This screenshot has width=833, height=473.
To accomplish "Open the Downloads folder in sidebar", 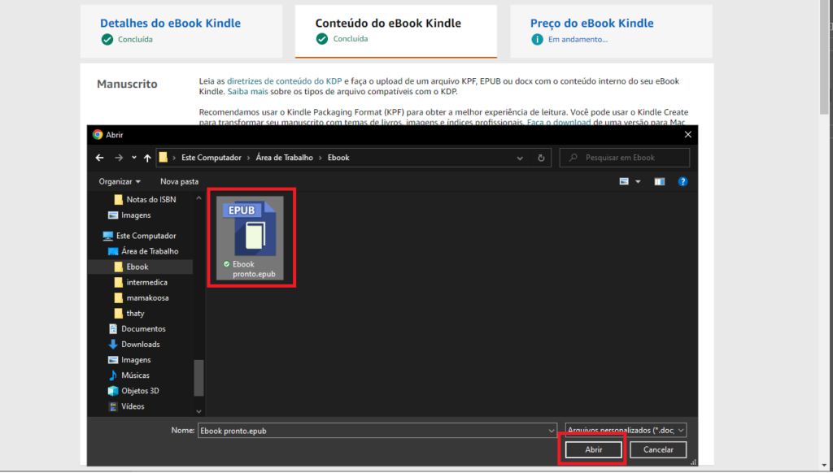I will (140, 345).
